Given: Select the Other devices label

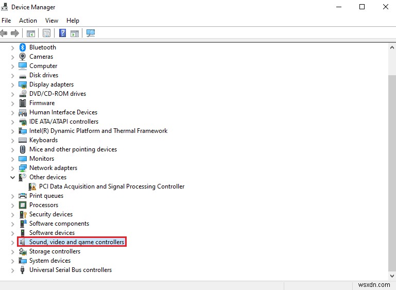Looking at the screenshot, I should [x=48, y=177].
